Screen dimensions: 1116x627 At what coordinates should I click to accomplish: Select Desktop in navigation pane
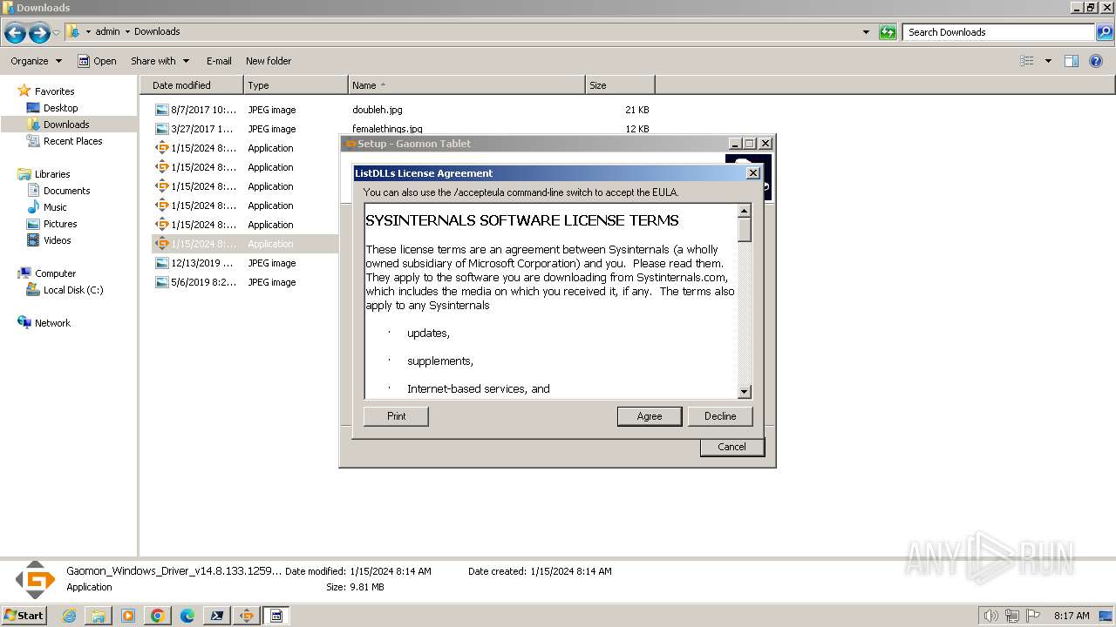tap(60, 108)
